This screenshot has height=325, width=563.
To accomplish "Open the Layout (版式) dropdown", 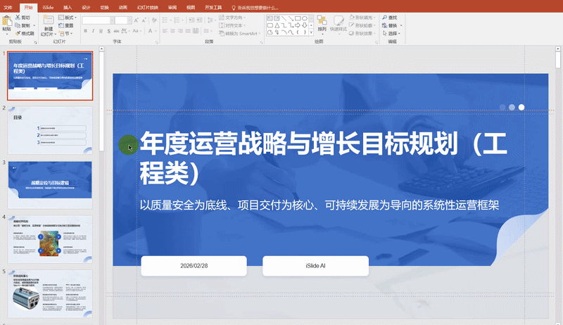I will coord(68,18).
